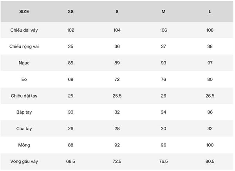Select the XS size column header
This screenshot has height=171, width=235.
tap(70, 11)
